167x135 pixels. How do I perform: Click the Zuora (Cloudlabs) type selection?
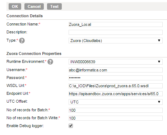click(86, 41)
